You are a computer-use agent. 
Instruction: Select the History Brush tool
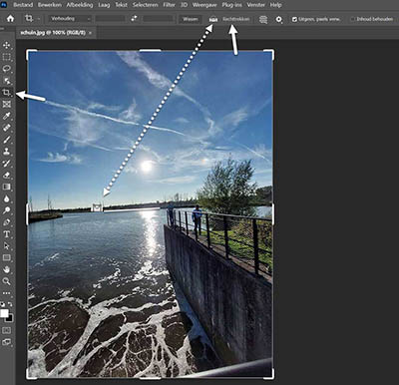point(6,164)
